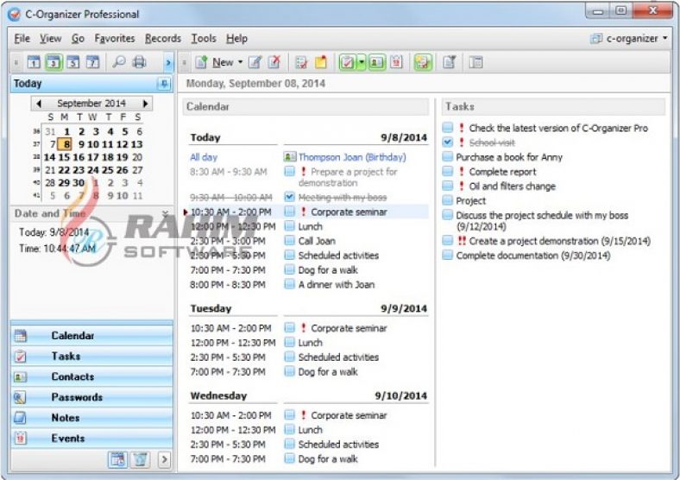Check 'Check the latest version' task box

coord(448,128)
